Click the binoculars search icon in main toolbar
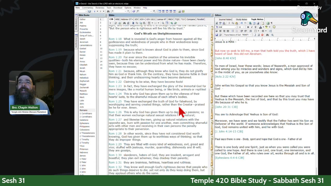Screen dimensions: 331x186 pos(108,11)
